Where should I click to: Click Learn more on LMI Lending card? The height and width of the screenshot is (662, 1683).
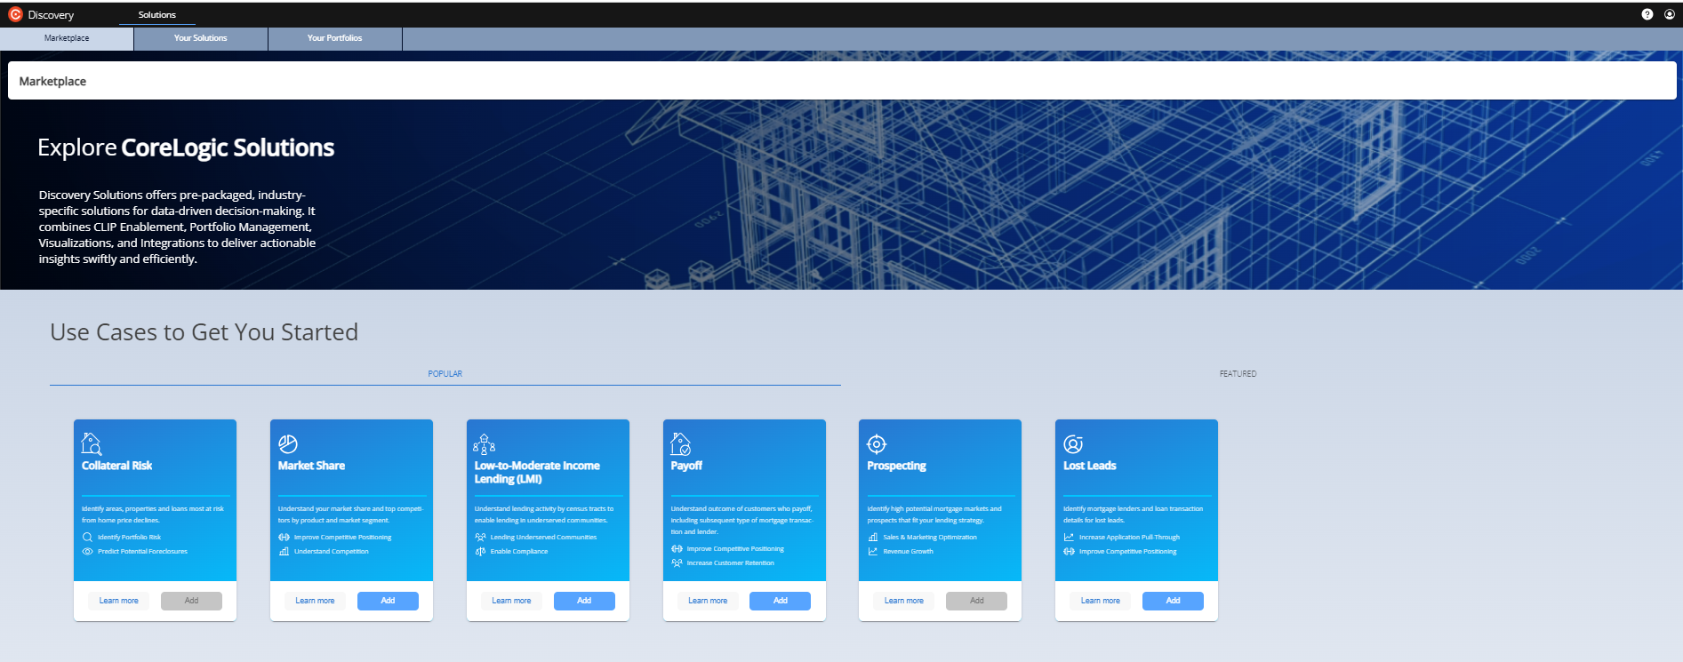(512, 601)
